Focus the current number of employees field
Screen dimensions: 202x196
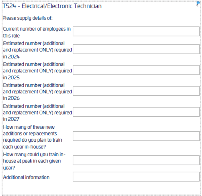(x=136, y=31)
